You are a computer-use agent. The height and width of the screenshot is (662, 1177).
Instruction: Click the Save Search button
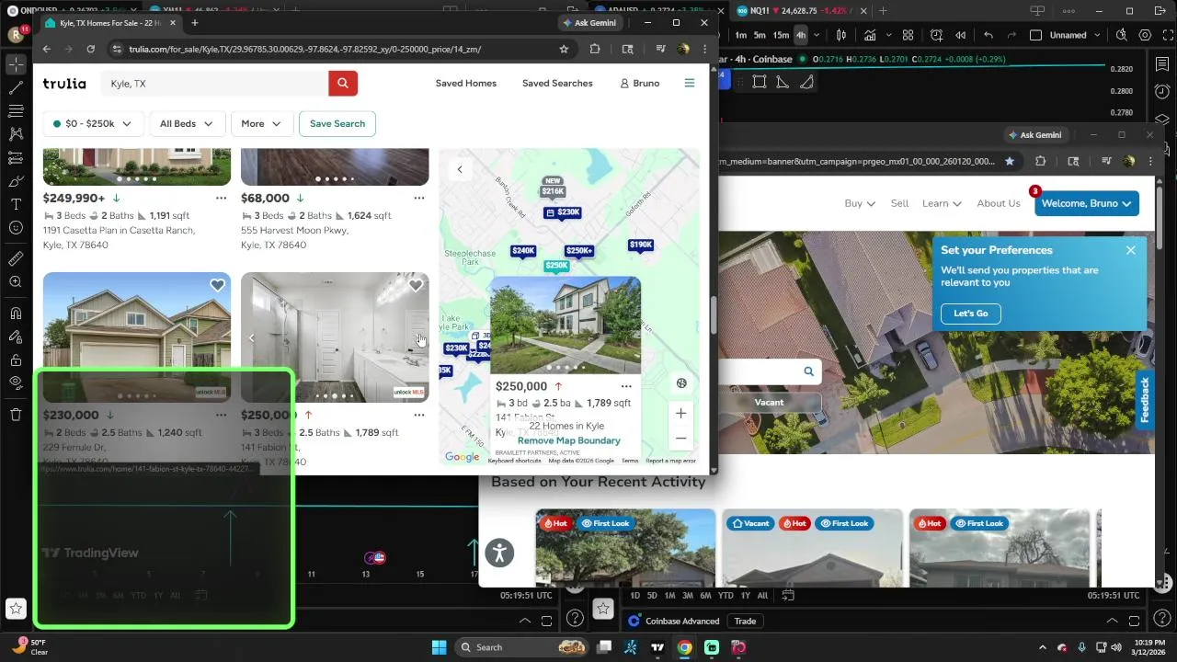coord(337,123)
